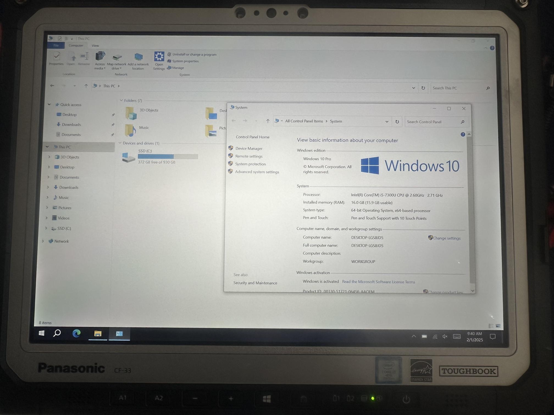Collapse the Devices and drives section

[120, 143]
